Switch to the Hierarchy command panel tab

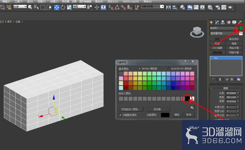coord(223,23)
